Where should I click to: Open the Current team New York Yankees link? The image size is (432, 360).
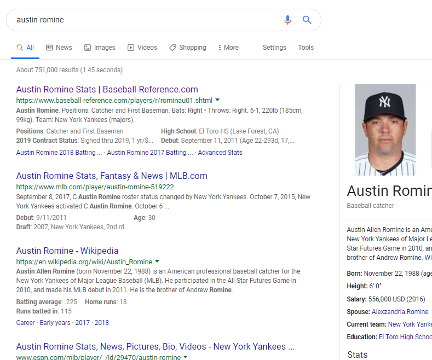pyautogui.click(x=410, y=324)
